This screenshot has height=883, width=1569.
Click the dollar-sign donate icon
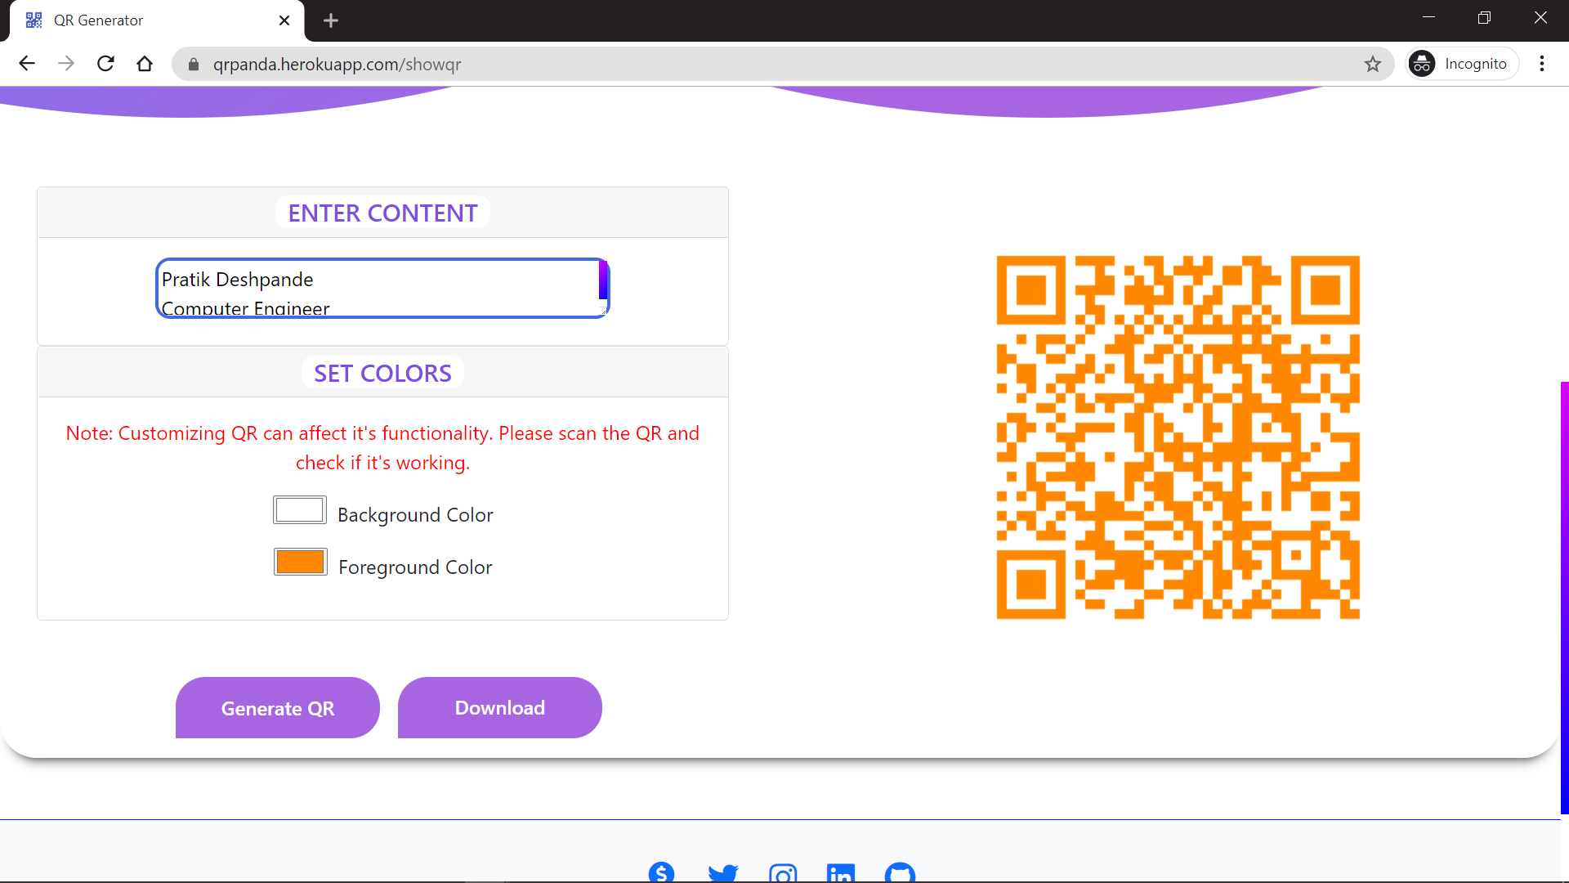tap(662, 872)
